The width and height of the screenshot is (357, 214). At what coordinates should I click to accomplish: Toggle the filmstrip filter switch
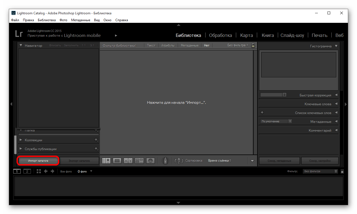(x=342, y=171)
